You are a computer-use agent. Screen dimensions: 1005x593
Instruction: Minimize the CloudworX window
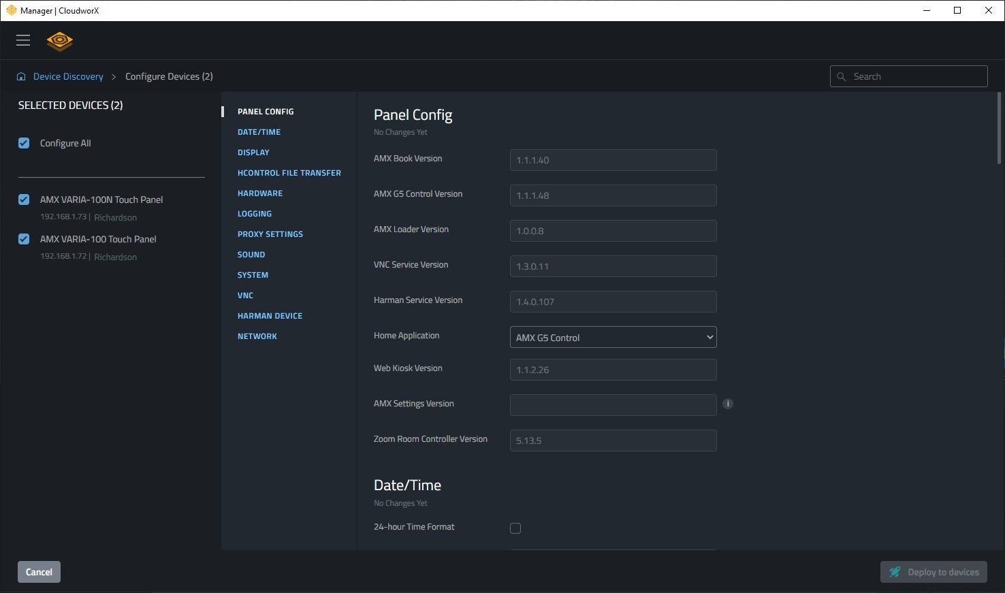[927, 10]
